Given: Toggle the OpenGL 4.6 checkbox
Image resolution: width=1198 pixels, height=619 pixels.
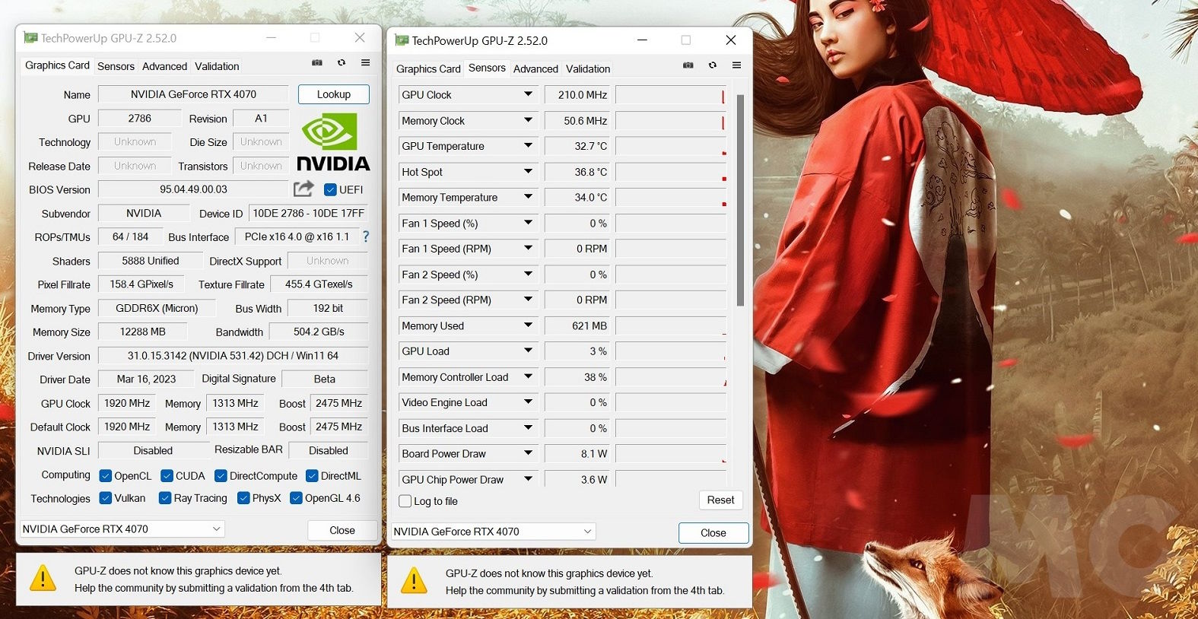Looking at the screenshot, I should click(297, 498).
